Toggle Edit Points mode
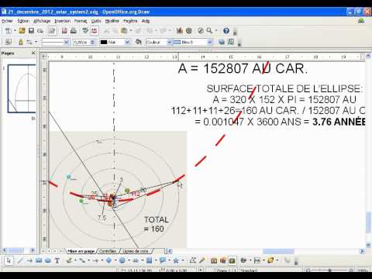Viewport: 372px width, 279px height. (192, 260)
